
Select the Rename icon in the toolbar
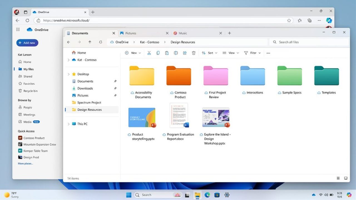pyautogui.click(x=176, y=53)
